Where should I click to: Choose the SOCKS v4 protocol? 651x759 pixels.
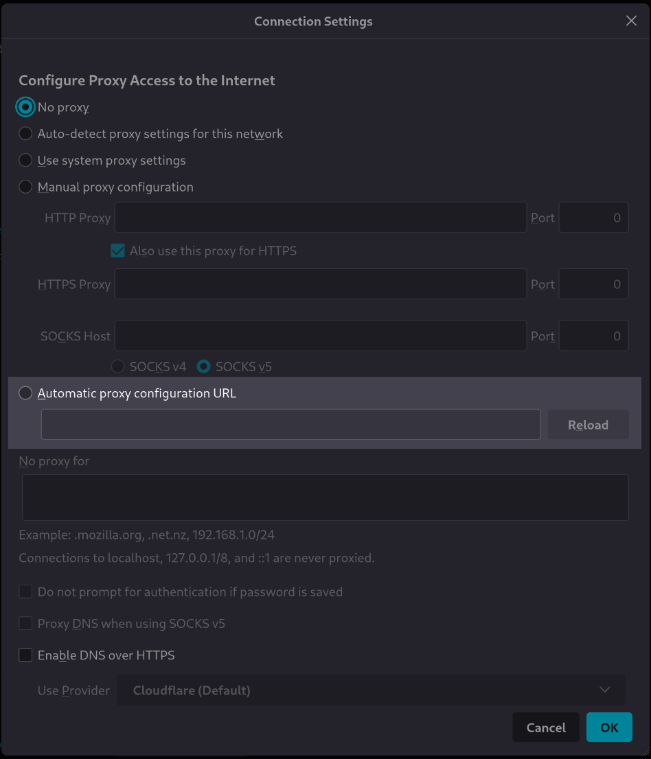tap(117, 366)
